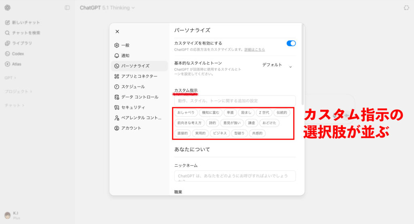
Task: Click the 新しいチャット compose icon
Action: click(x=7, y=23)
